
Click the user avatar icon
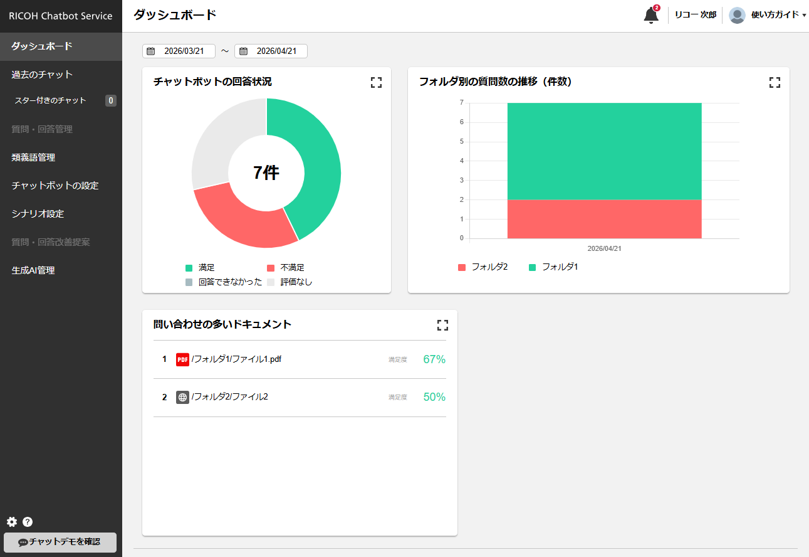pyautogui.click(x=737, y=15)
